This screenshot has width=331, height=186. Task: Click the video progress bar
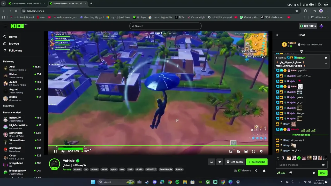point(158,146)
